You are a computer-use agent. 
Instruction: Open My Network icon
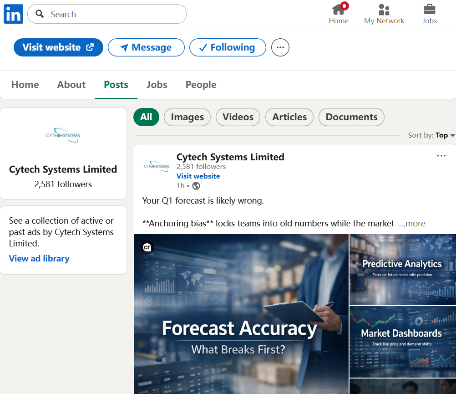coord(384,10)
